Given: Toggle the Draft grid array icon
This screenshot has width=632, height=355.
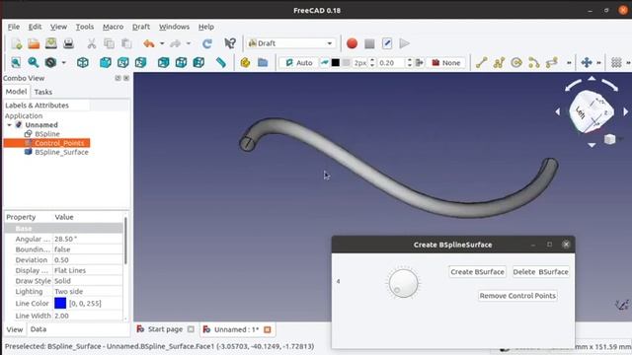Looking at the screenshot, I should click(616, 63).
